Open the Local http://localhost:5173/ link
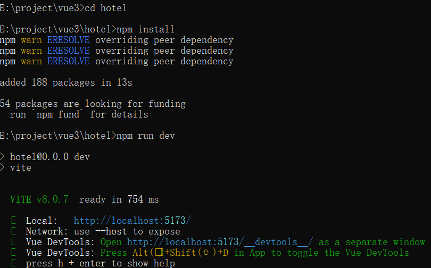This screenshot has height=268, width=431. point(132,221)
